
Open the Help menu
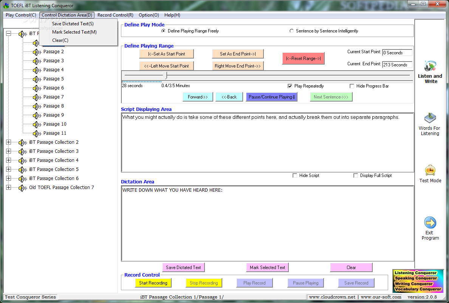(172, 15)
